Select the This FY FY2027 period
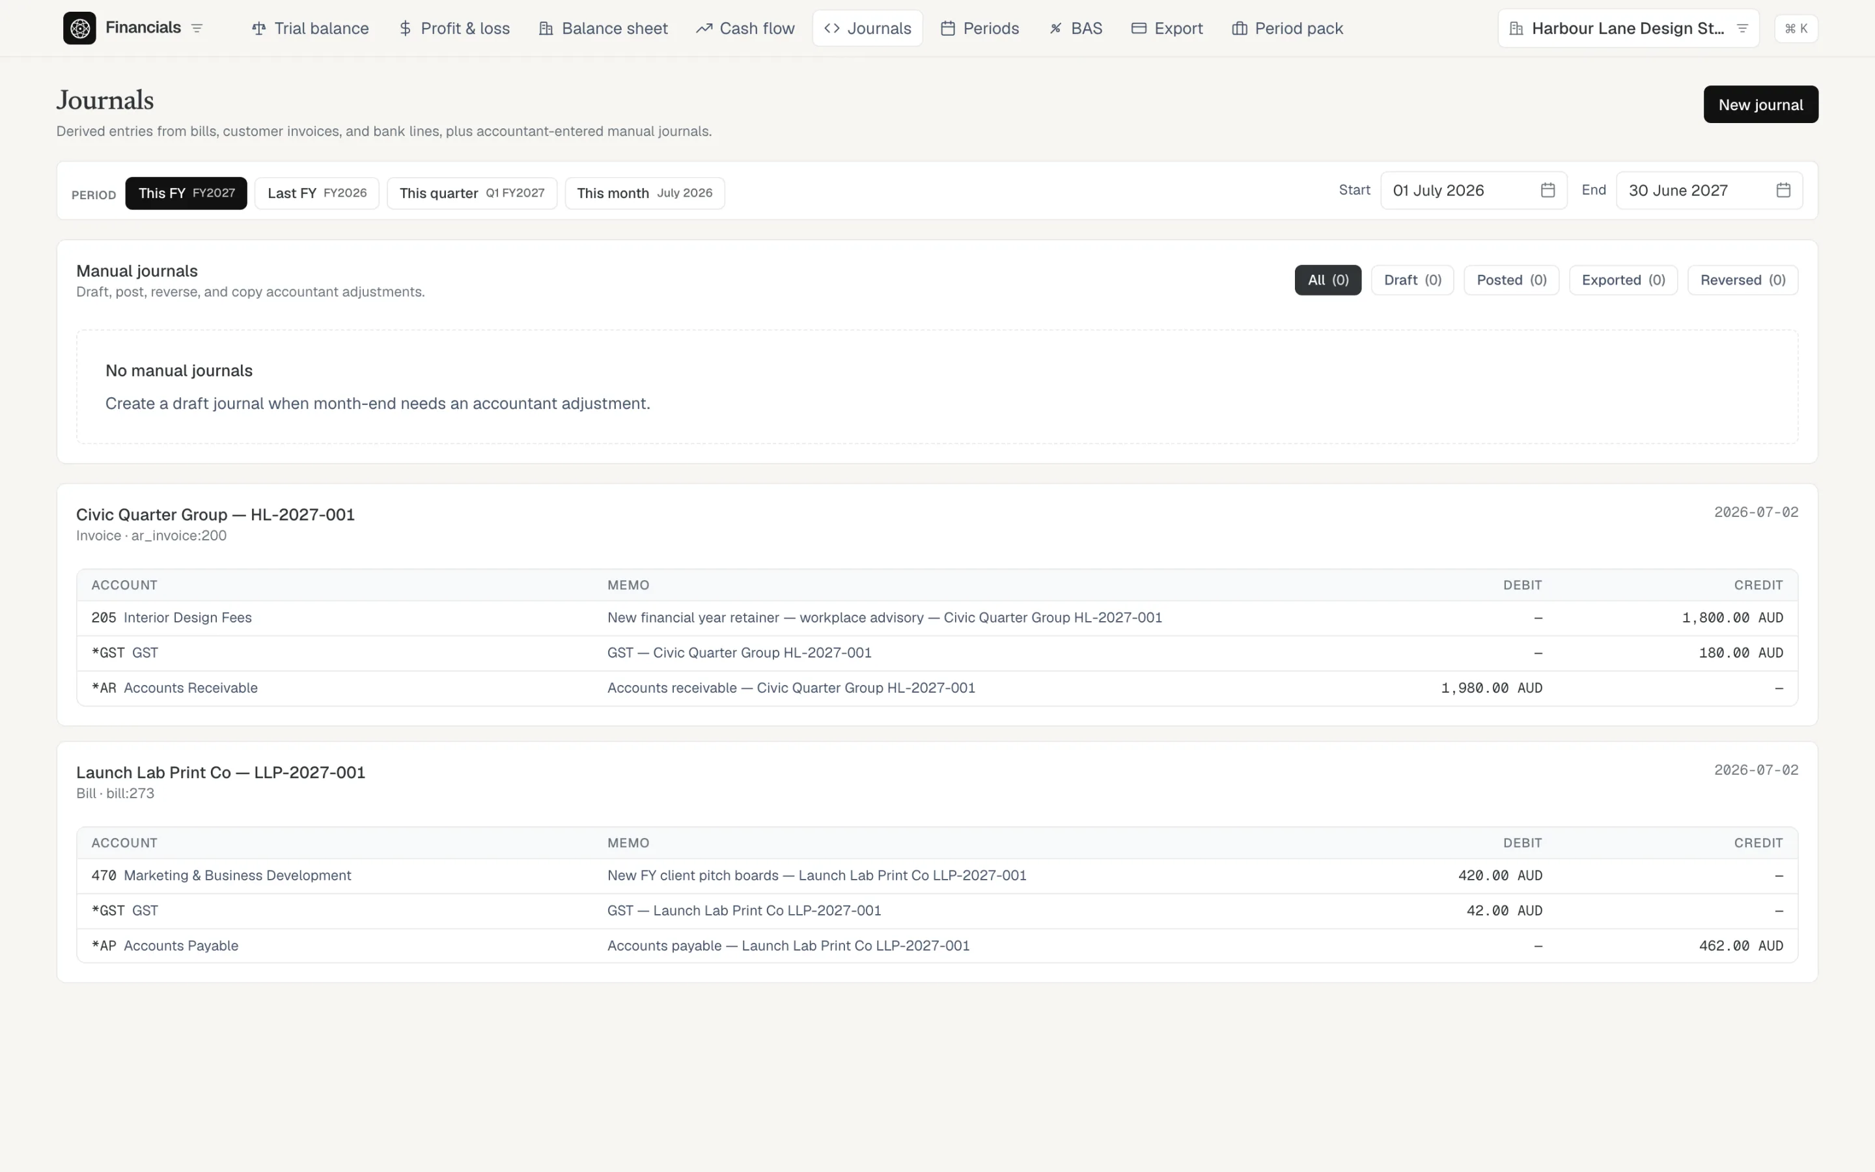Image resolution: width=1875 pixels, height=1172 pixels. tap(186, 193)
